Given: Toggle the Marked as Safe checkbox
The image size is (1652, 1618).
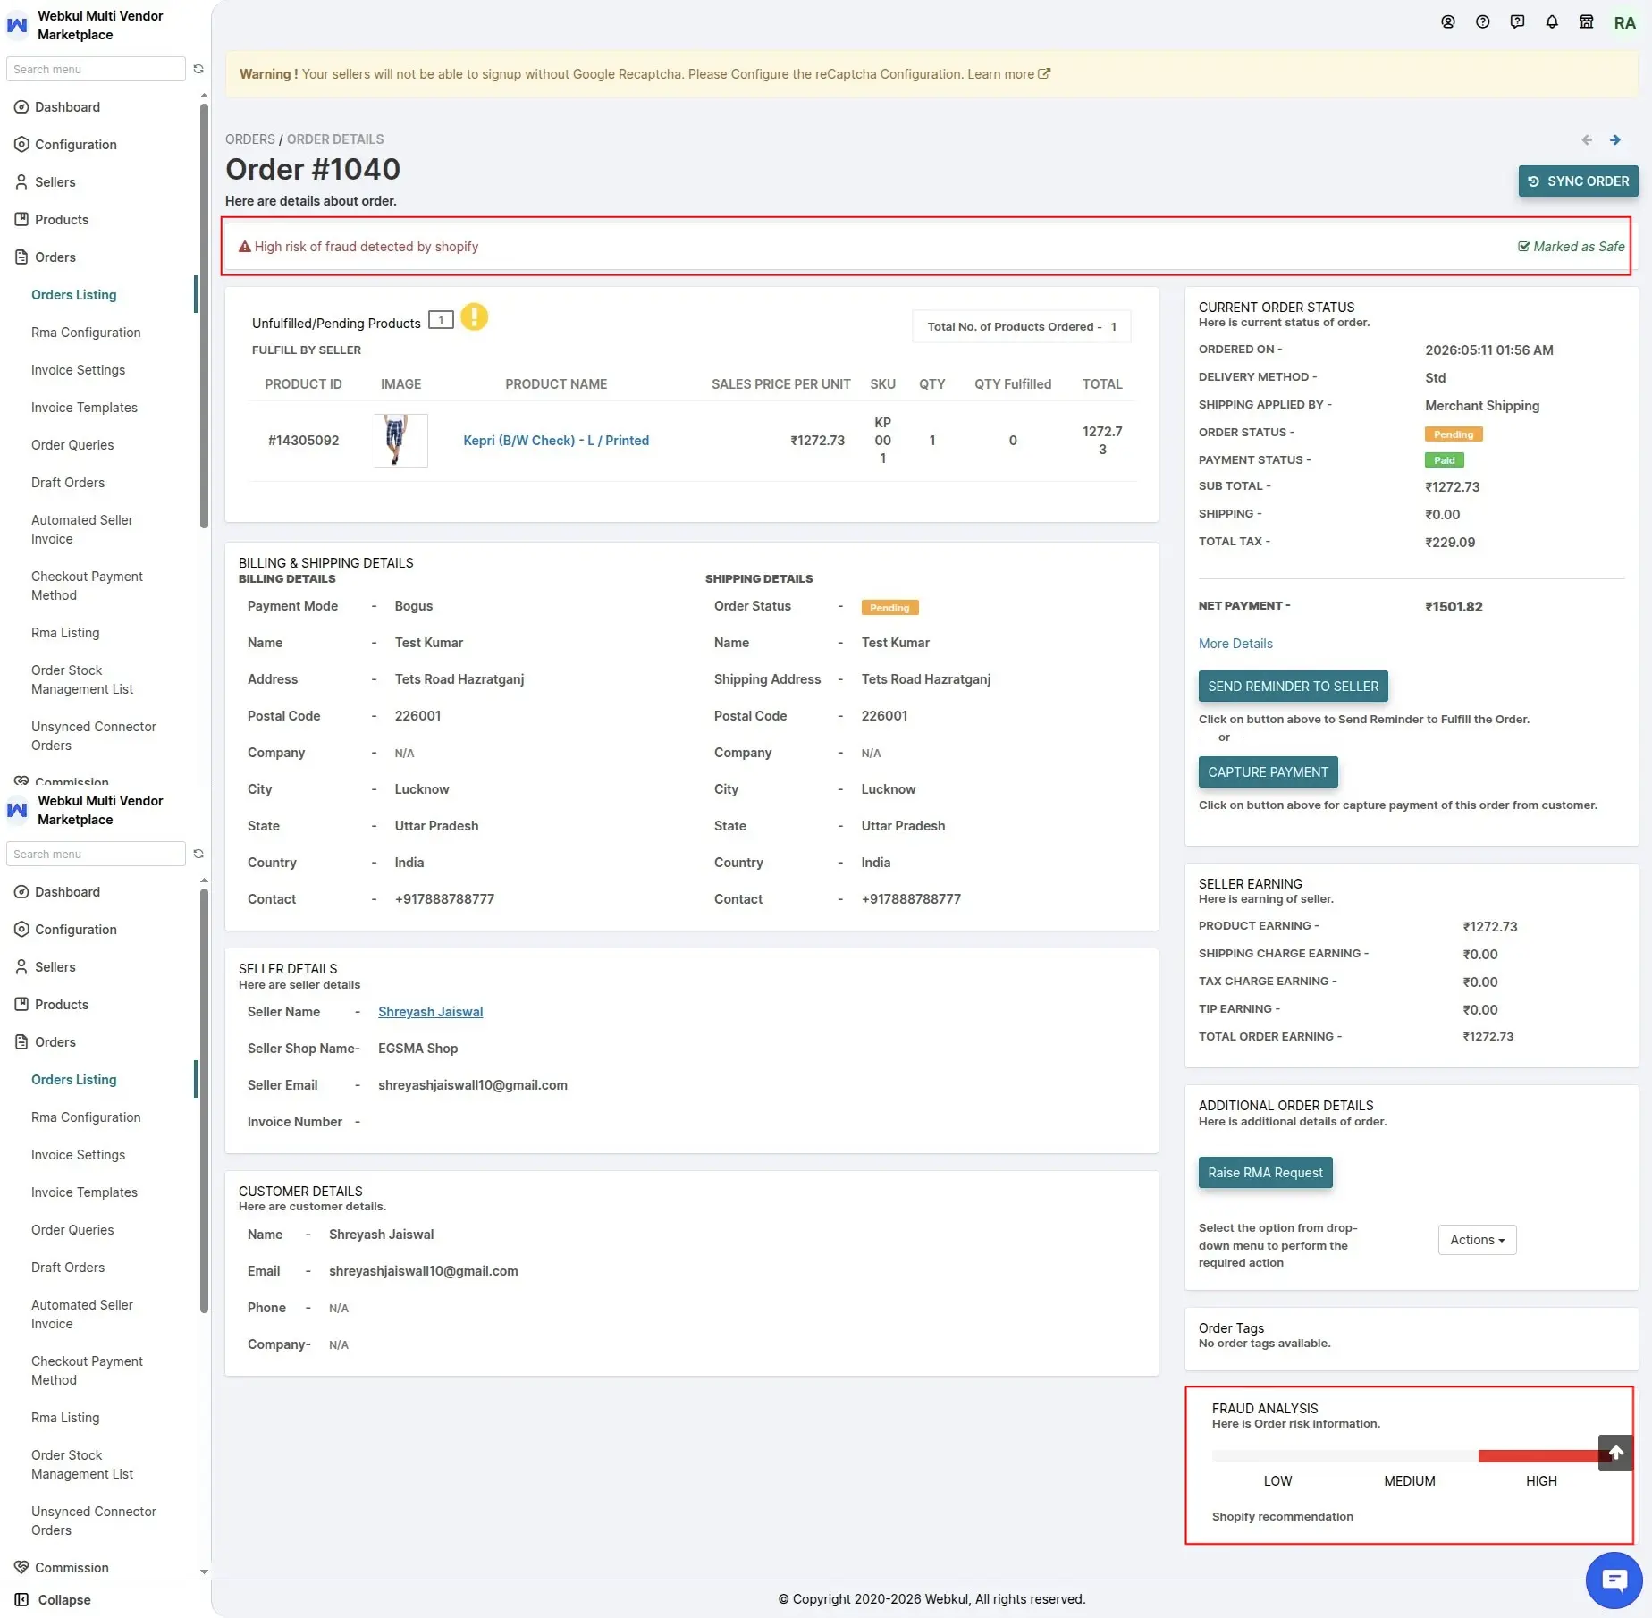Looking at the screenshot, I should [x=1571, y=247].
